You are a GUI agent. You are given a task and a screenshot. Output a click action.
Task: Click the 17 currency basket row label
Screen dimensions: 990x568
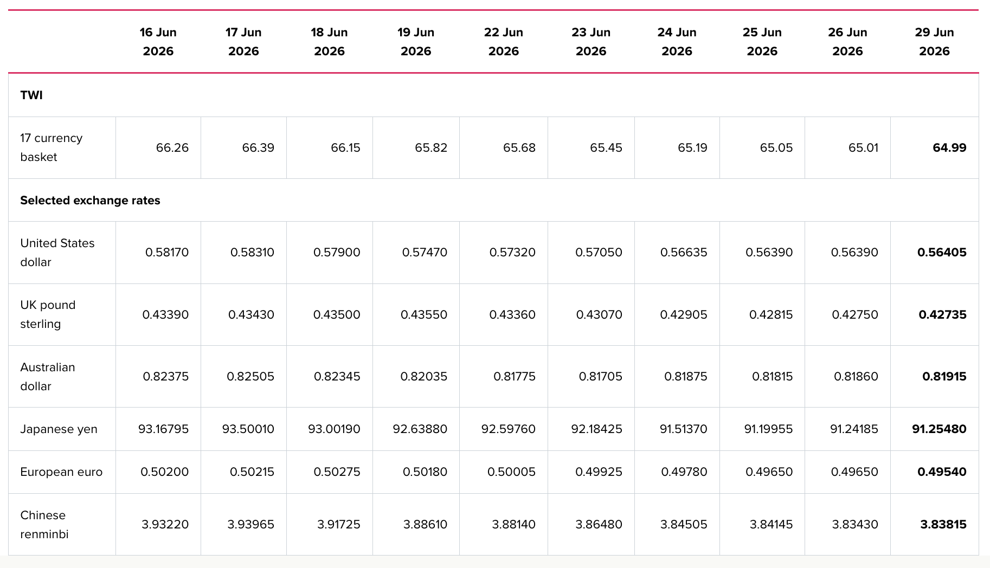(x=52, y=147)
